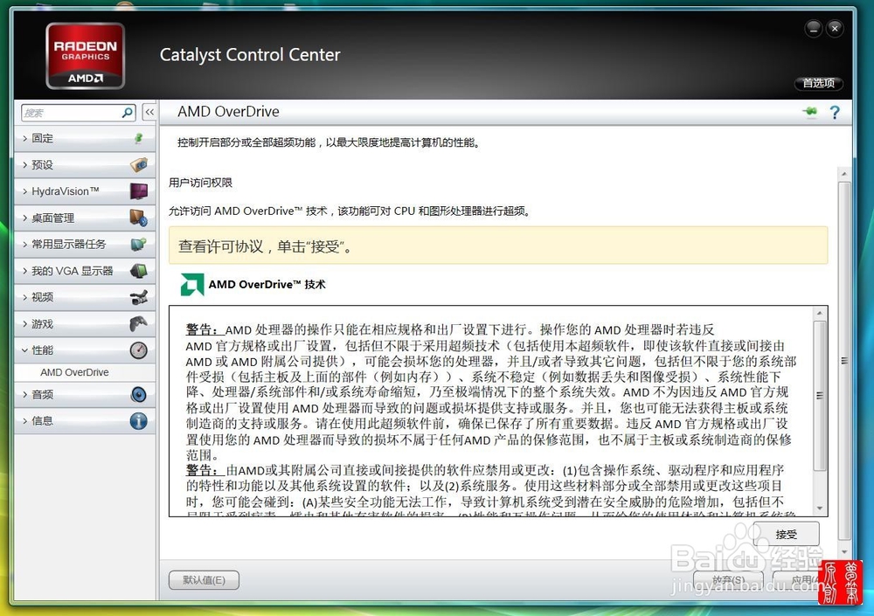This screenshot has height=616, width=874.
Task: Expand the 我的 VGA 显示器 section
Action: (x=84, y=271)
